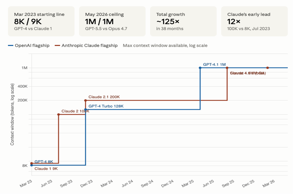Click the 'Claude 2.1 200K' chart label
The image size is (293, 194).
104,97
